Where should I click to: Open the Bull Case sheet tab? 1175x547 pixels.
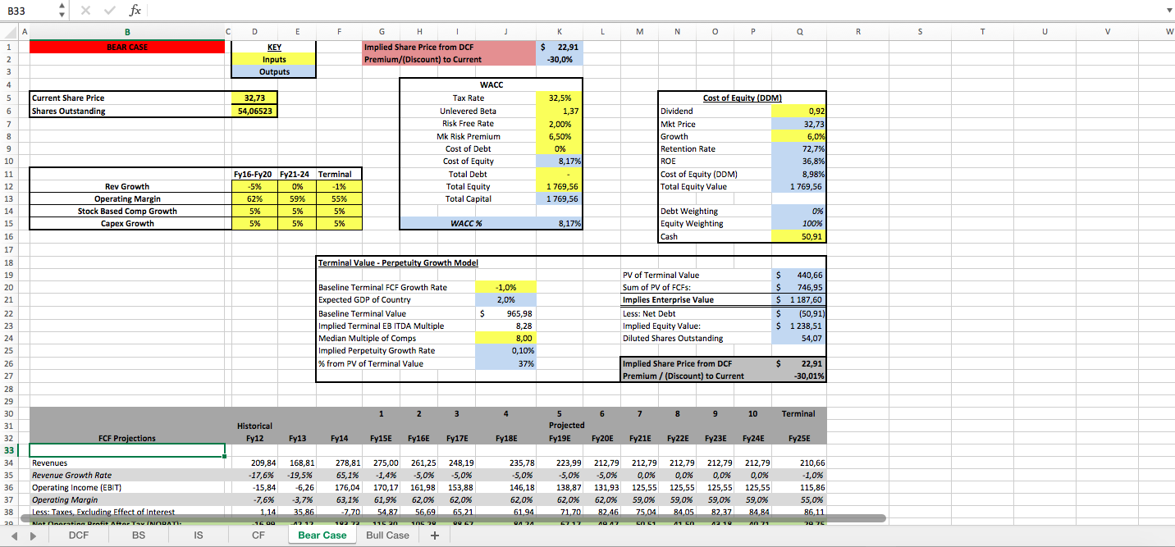[387, 536]
